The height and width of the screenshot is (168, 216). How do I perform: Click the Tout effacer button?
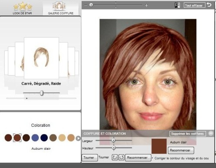(x=194, y=5)
